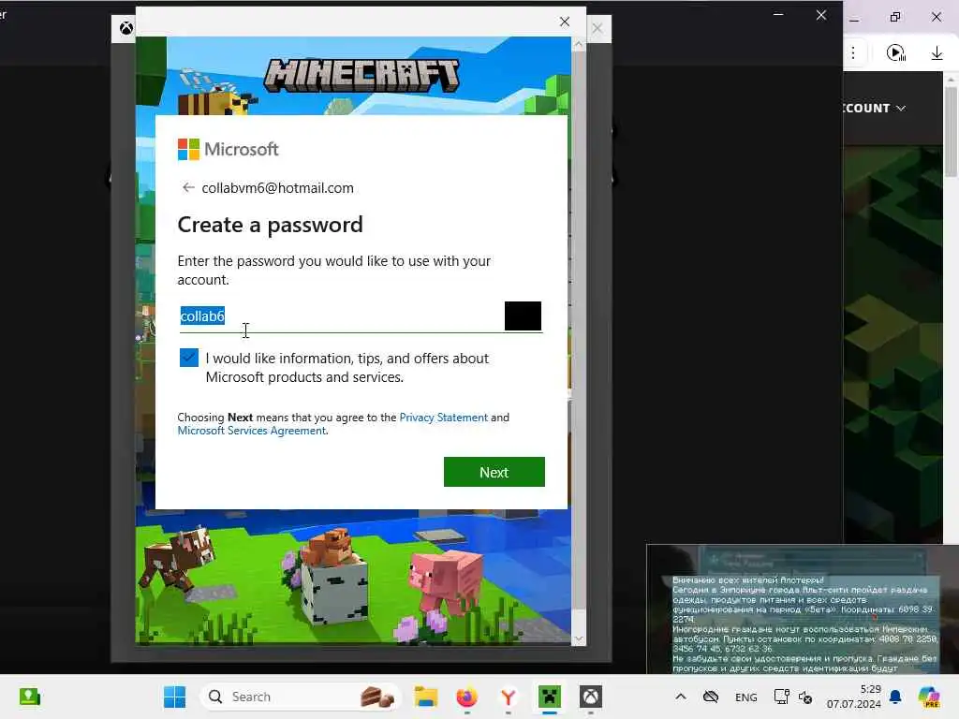Open the Microsoft Services Agreement link
This screenshot has height=719, width=959.
click(252, 431)
